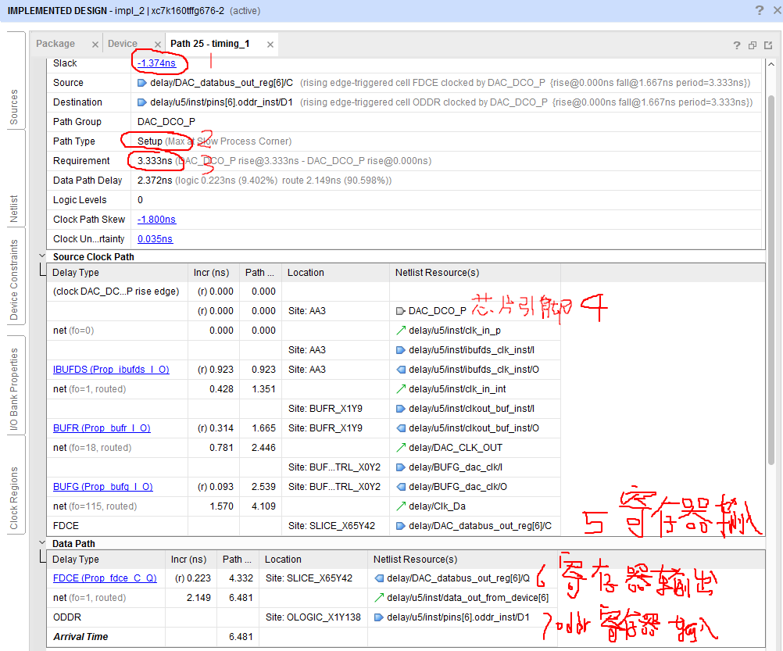The height and width of the screenshot is (651, 783).
Task: Open the Sources side tab
Action: coord(14,107)
